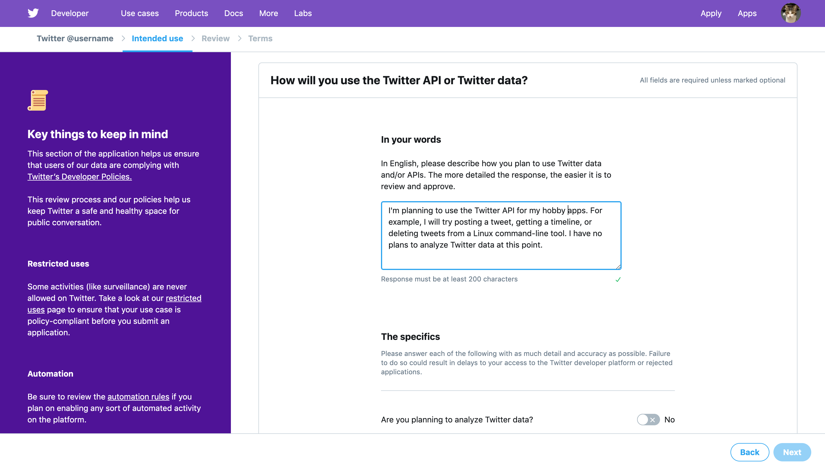Click the 'Key things to keep in mind' heading
This screenshot has height=470, width=825.
(97, 134)
